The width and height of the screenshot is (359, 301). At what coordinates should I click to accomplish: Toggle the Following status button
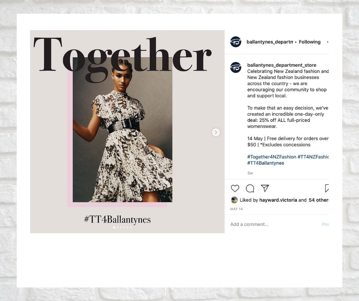[x=310, y=42]
